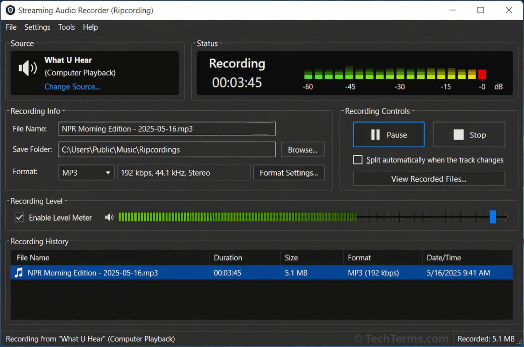Click the Ripcording app icon in title bar
Screen dimensions: 524x347
pos(10,10)
